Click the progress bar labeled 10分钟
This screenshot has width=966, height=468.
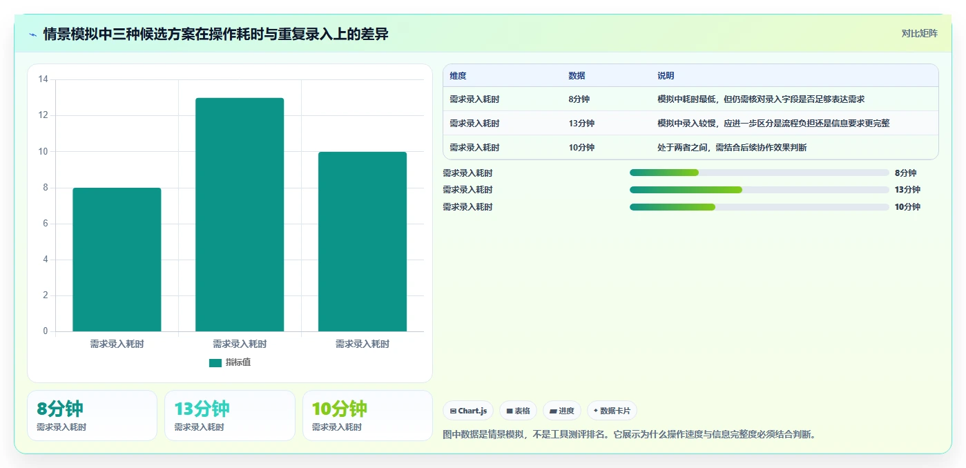760,207
